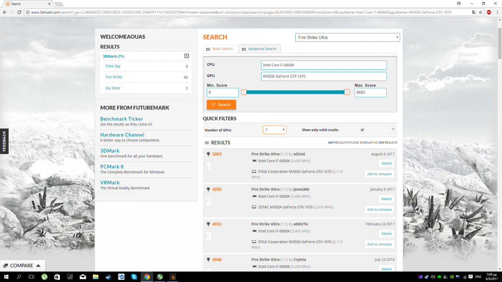Add addicTix result to compare
Viewport: 502px width, 282px height.
pos(379,244)
